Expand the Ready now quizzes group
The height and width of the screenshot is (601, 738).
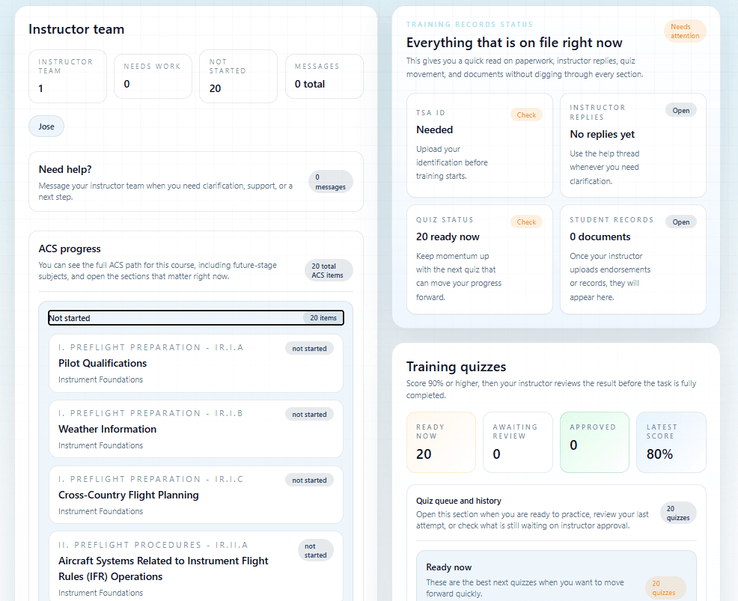(x=556, y=580)
